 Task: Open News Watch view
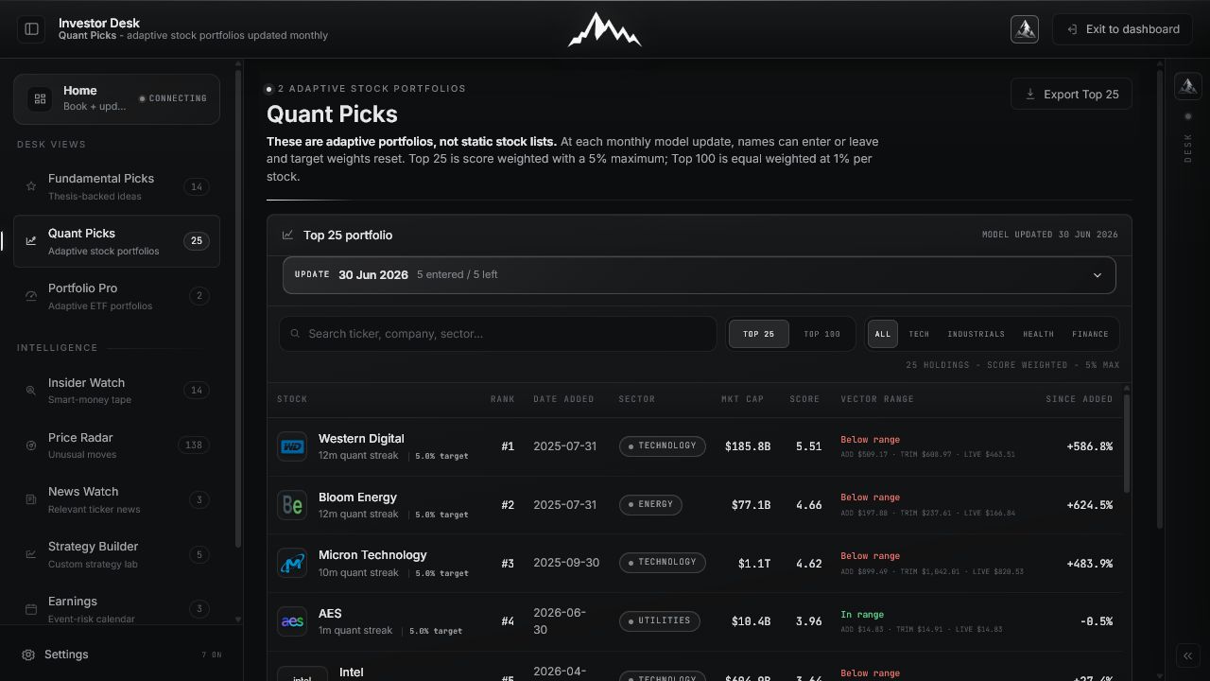116,499
